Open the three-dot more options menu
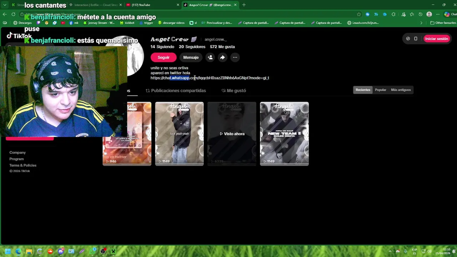The width and height of the screenshot is (457, 257). click(x=235, y=57)
